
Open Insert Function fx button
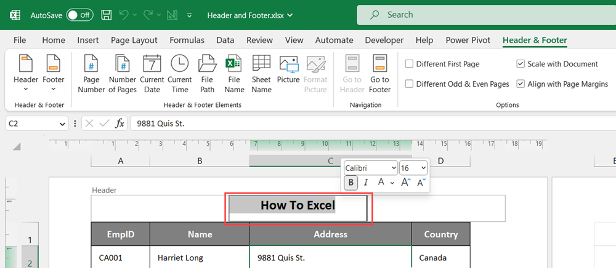coord(120,124)
